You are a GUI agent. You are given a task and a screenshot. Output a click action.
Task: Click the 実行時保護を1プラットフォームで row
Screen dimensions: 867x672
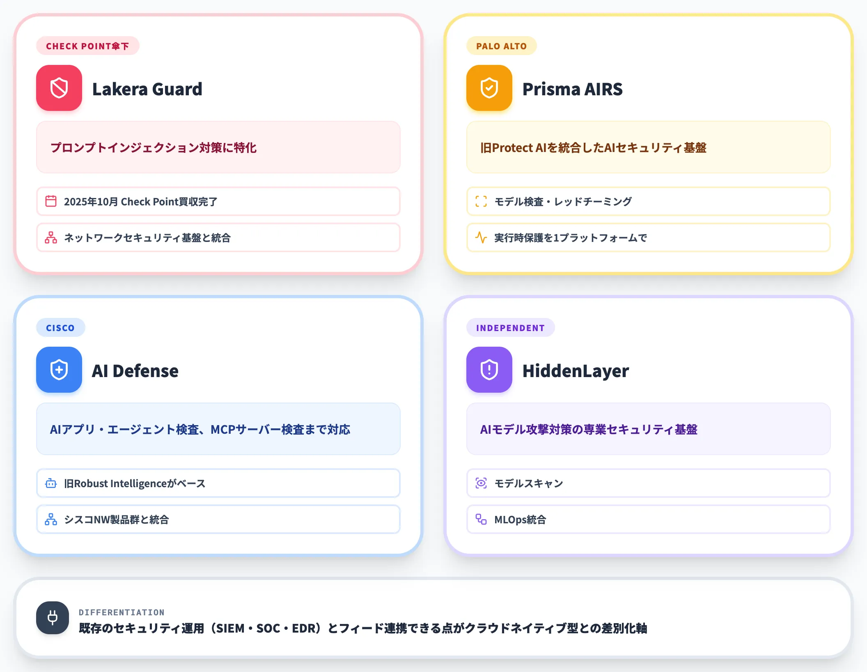pyautogui.click(x=649, y=237)
